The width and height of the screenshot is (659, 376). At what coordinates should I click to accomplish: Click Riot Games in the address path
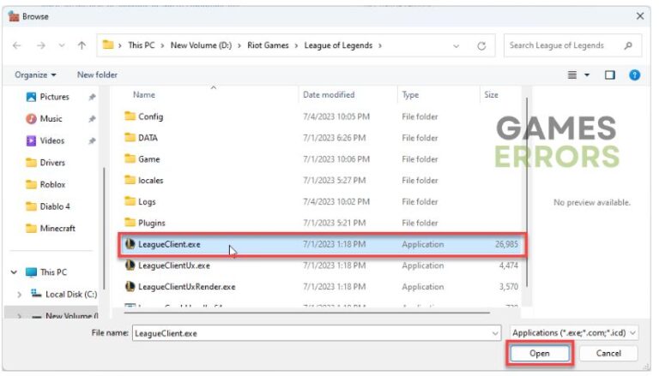(x=267, y=45)
